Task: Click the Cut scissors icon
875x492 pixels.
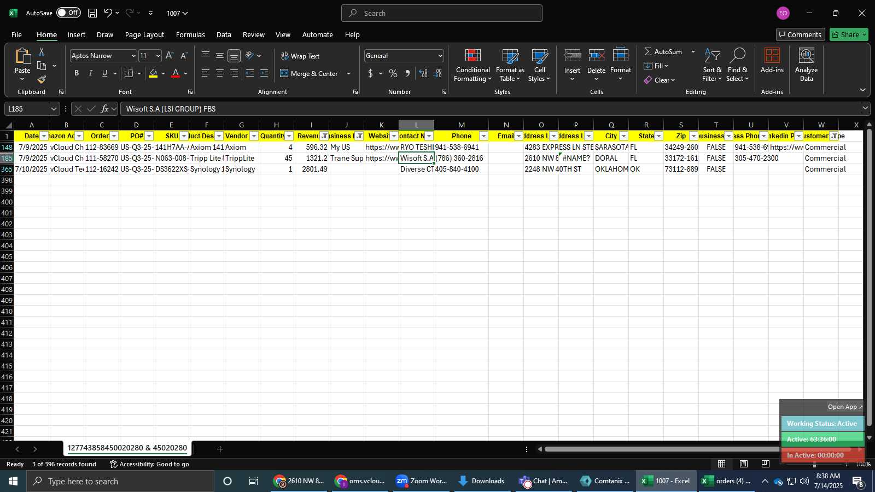Action: tap(42, 51)
